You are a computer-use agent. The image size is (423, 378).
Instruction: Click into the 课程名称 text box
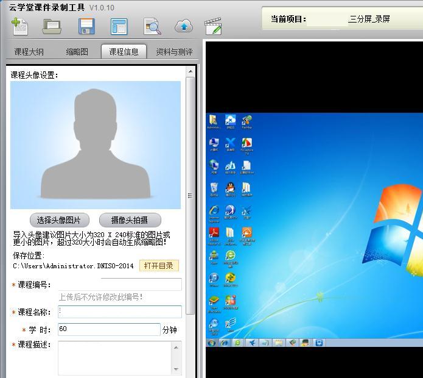[x=120, y=312]
